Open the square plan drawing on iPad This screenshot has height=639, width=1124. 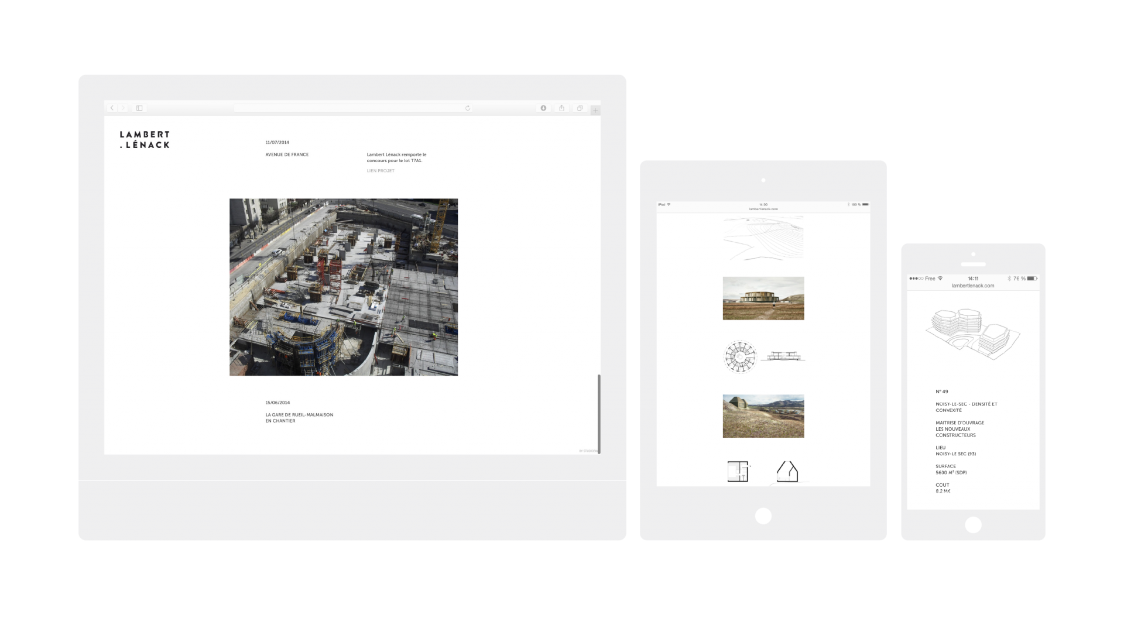tap(738, 472)
